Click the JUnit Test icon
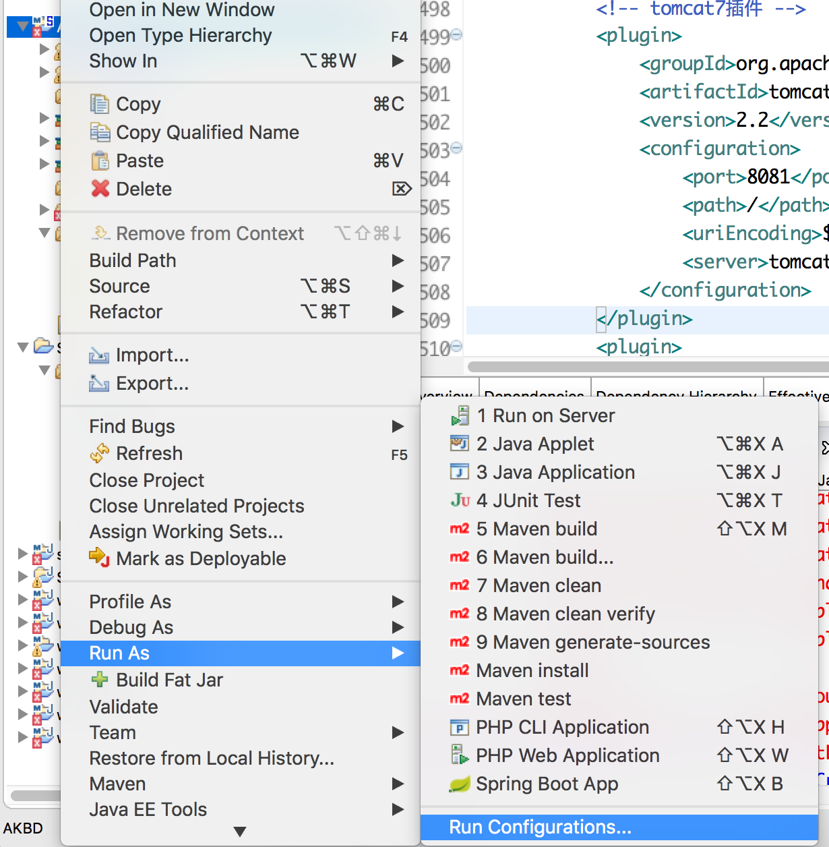829x847 pixels. (x=460, y=500)
